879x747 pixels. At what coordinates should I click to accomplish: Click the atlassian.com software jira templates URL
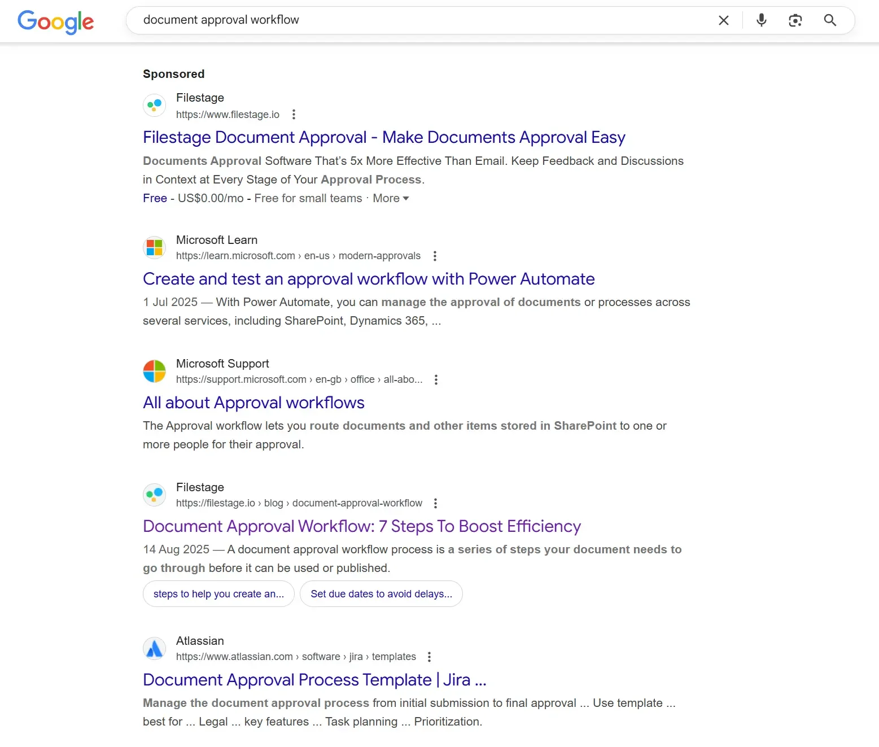[296, 657]
